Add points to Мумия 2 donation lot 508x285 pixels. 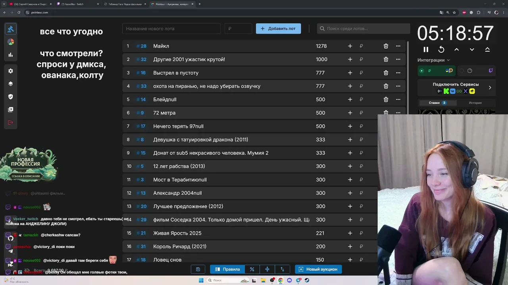350,153
